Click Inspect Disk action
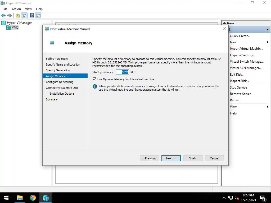Image resolution: width=271 pixels, height=203 pixels. pyautogui.click(x=239, y=81)
